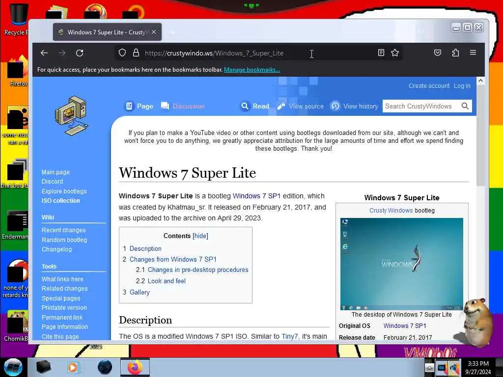Viewport: 503px width, 377px height.
Task: Open Firefox from the taskbar
Action: pos(135,367)
